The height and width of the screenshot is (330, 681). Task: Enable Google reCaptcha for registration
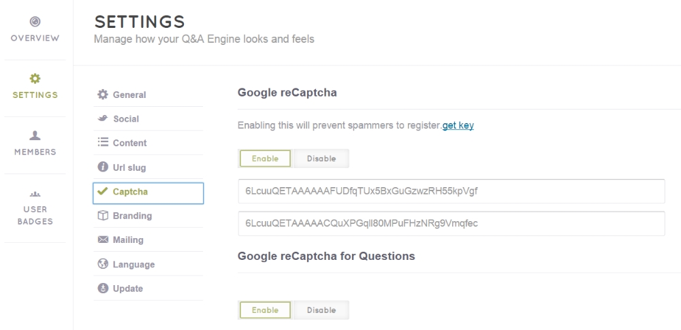pos(265,159)
